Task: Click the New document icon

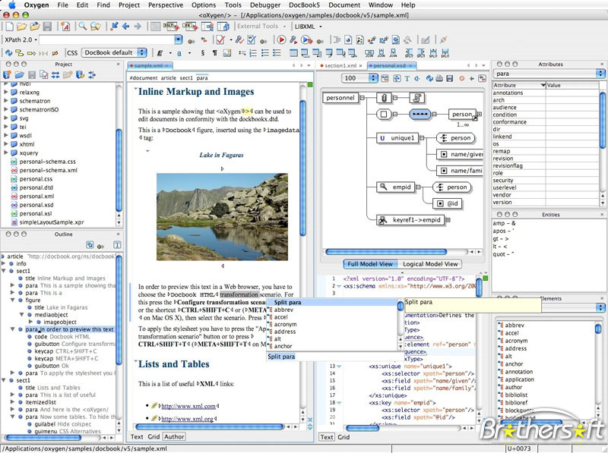Action: point(8,26)
